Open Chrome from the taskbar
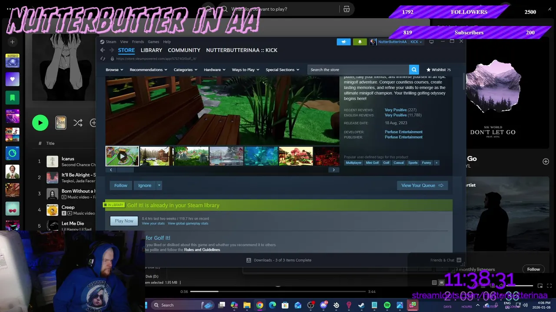556x312 pixels. 259,305
